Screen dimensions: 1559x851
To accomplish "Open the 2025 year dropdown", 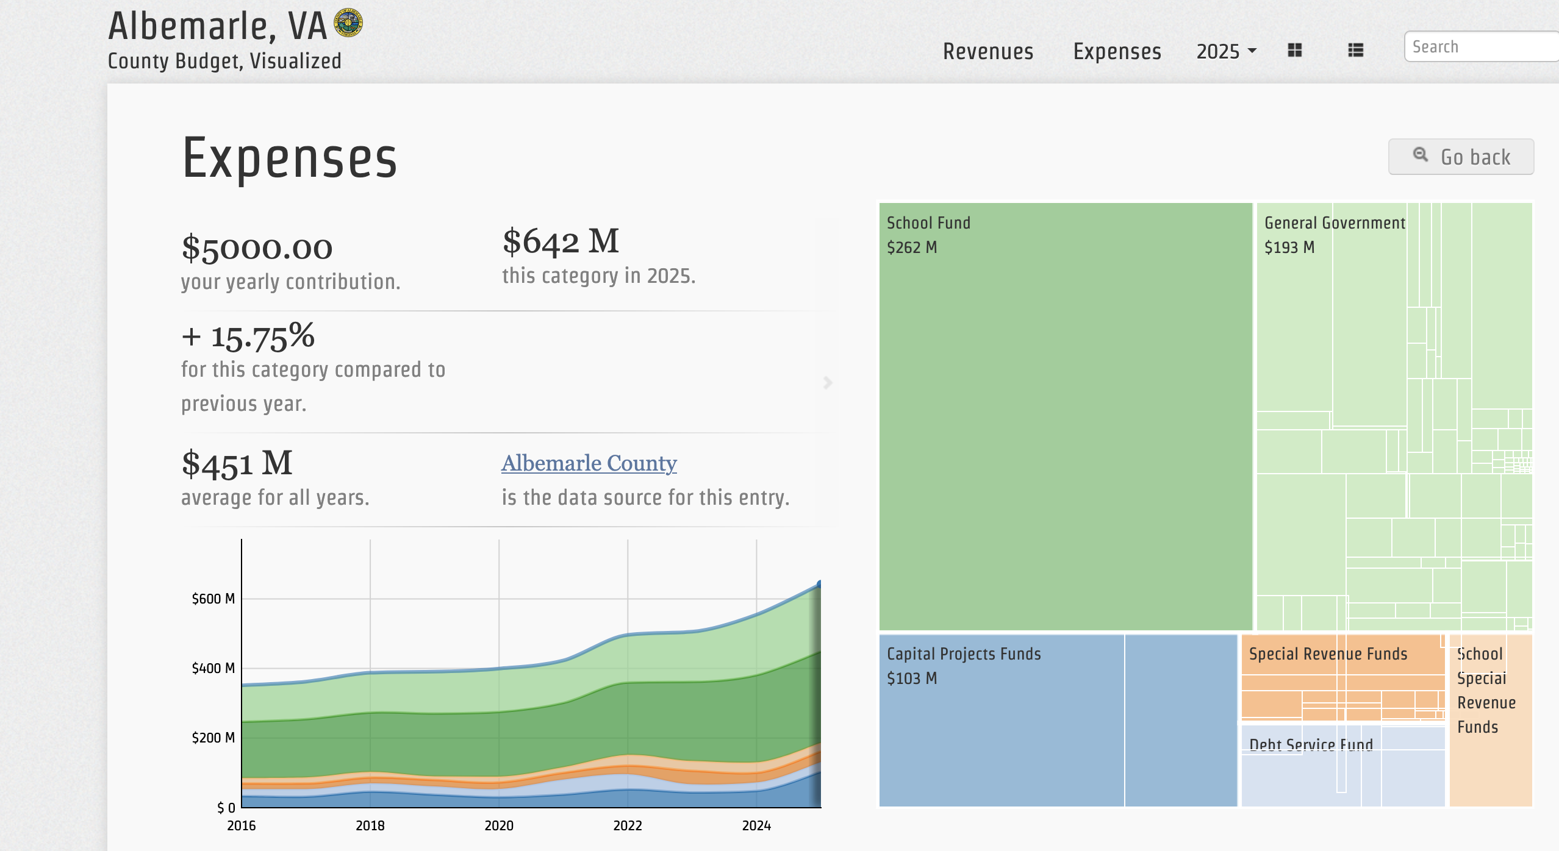I will pyautogui.click(x=1226, y=51).
